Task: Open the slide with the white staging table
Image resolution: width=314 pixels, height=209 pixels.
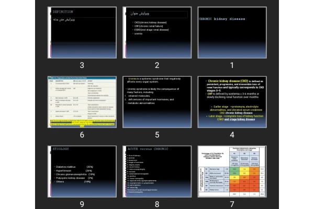Action: click(x=82, y=101)
